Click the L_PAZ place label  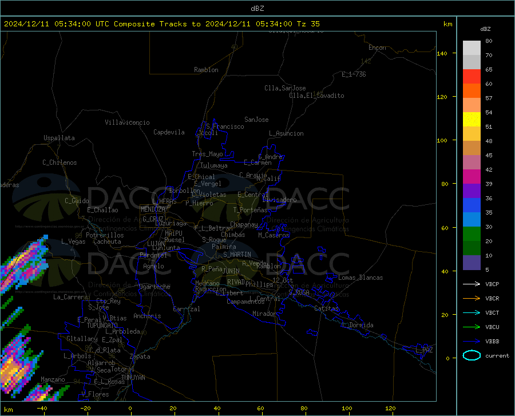(x=424, y=350)
